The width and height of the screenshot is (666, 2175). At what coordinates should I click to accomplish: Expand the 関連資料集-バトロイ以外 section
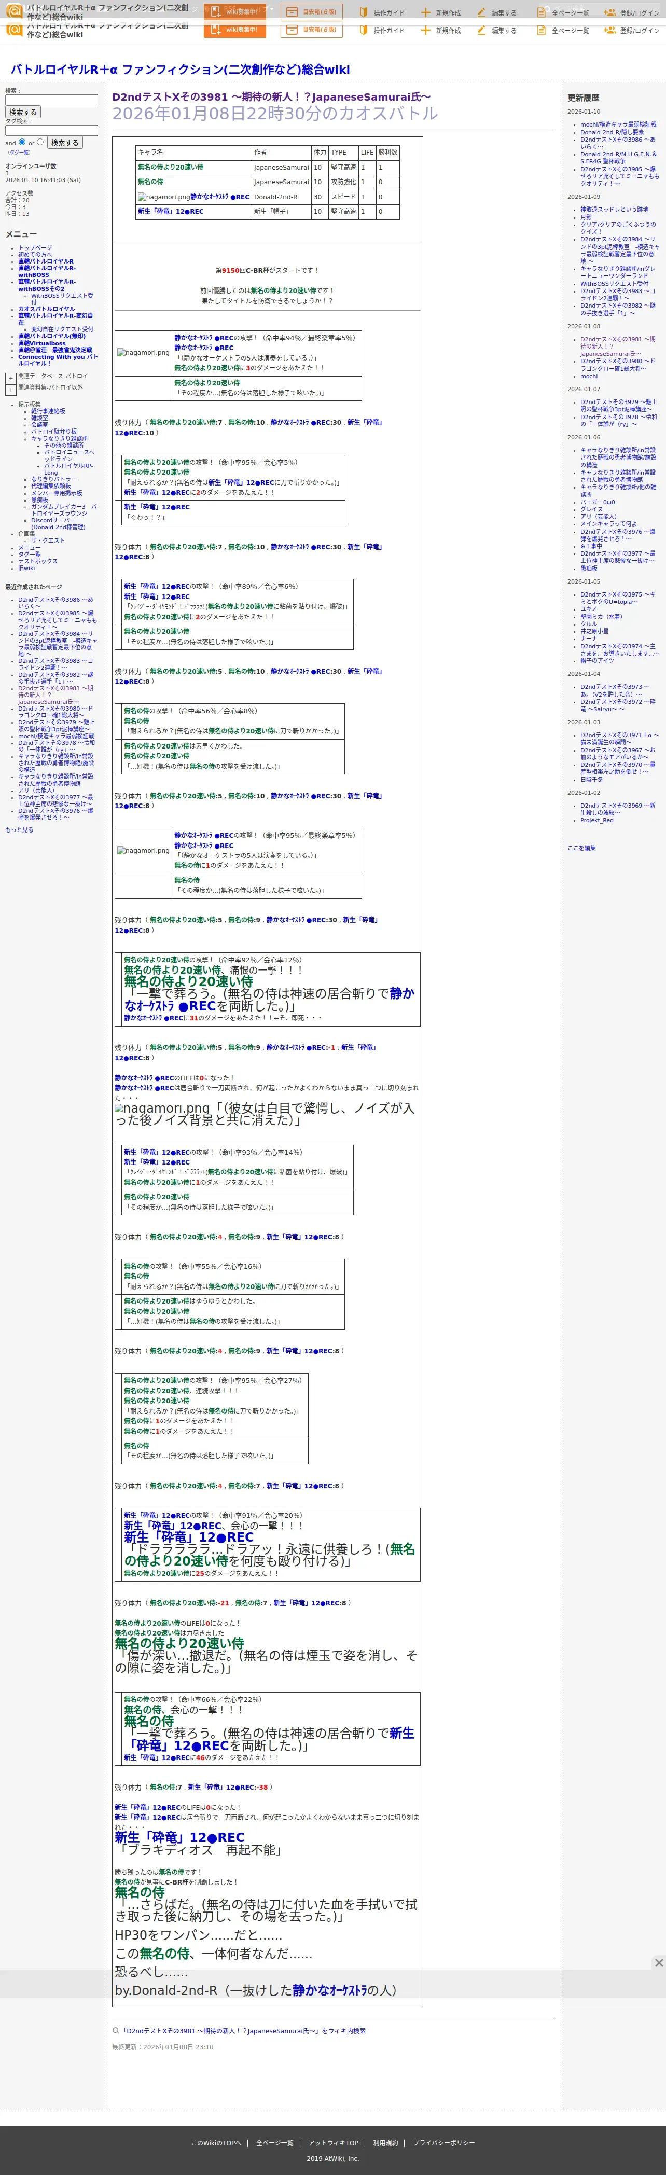(x=11, y=389)
